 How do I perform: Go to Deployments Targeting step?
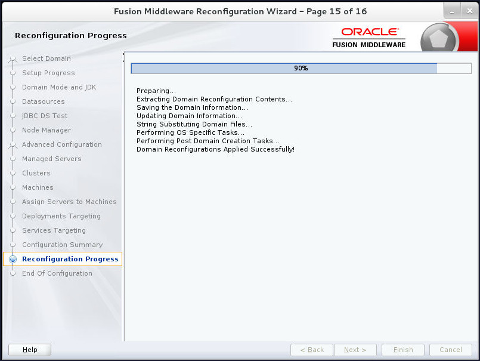tap(61, 216)
